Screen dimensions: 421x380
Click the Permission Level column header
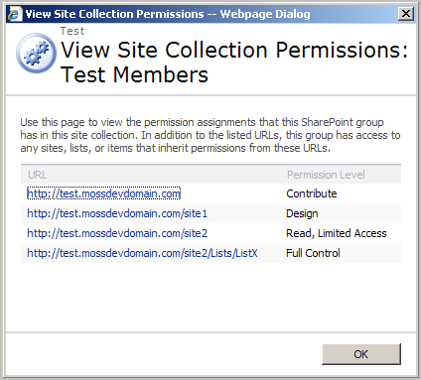[326, 175]
